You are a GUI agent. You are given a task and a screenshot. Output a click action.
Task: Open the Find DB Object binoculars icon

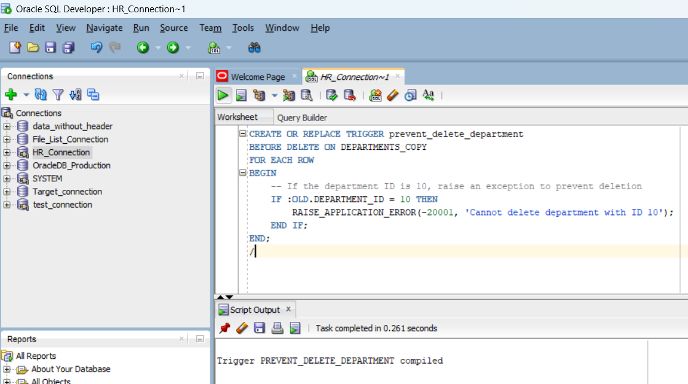(254, 47)
